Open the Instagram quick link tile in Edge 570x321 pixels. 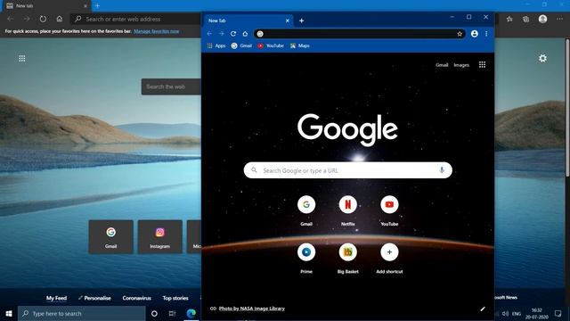click(x=160, y=237)
